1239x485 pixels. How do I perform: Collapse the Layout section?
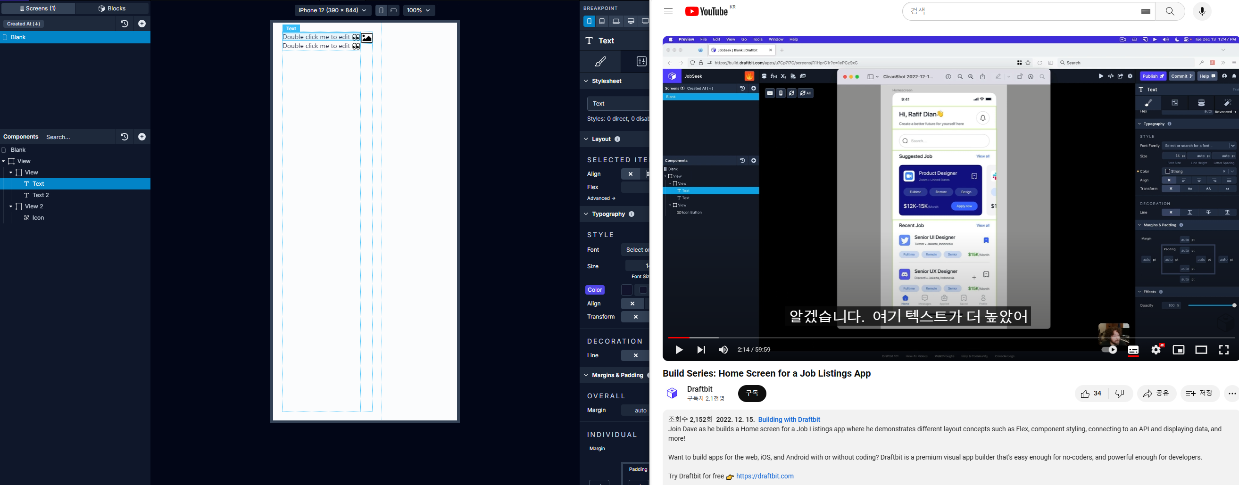click(586, 140)
